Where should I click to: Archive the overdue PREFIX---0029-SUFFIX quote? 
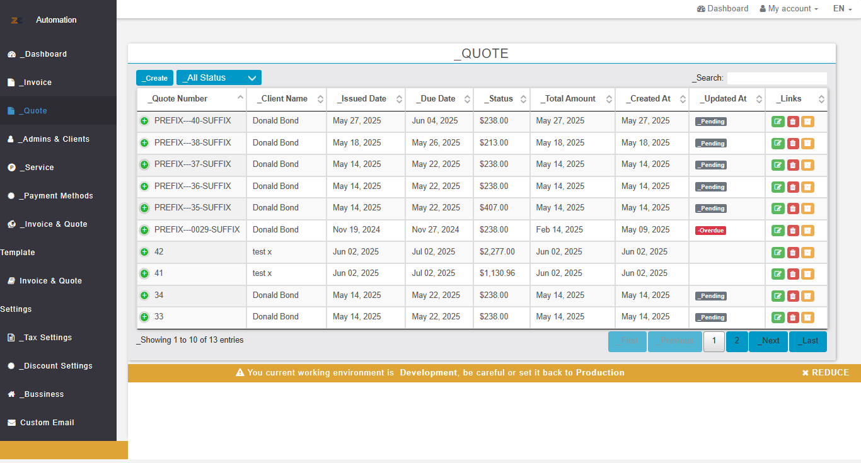pyautogui.click(x=807, y=231)
